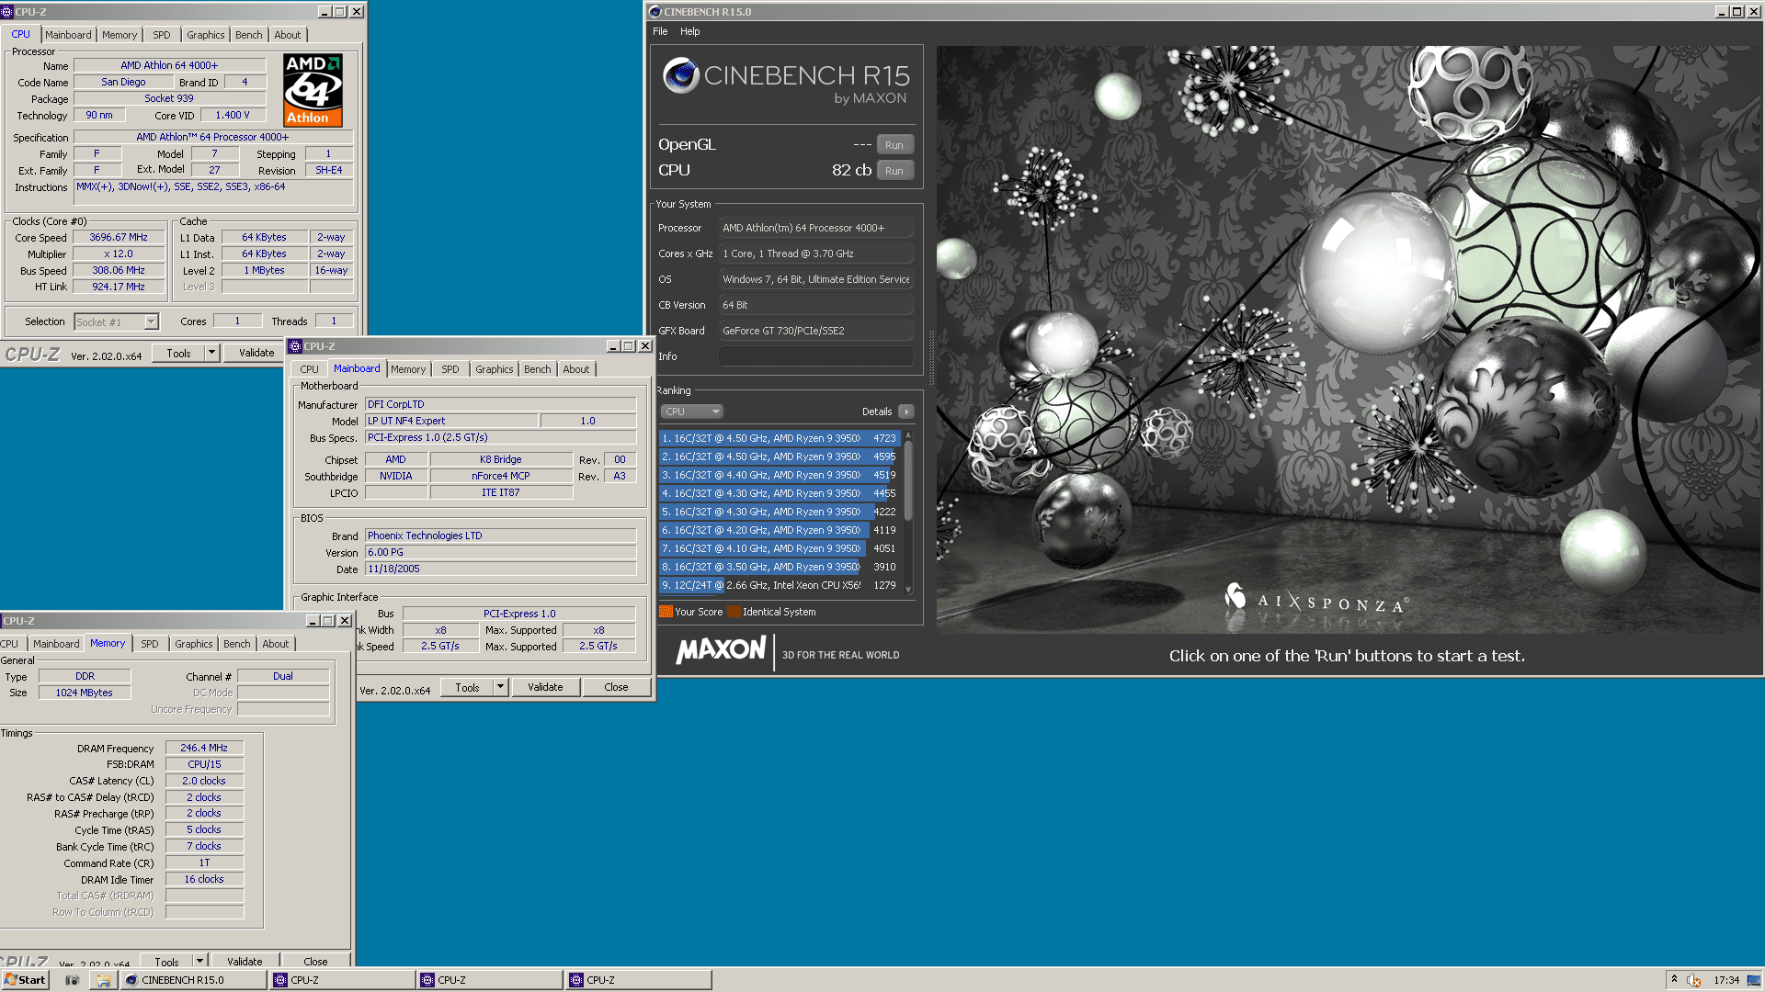This screenshot has height=992, width=1765.
Task: Open the Help menu in Cinebench
Action: point(689,31)
